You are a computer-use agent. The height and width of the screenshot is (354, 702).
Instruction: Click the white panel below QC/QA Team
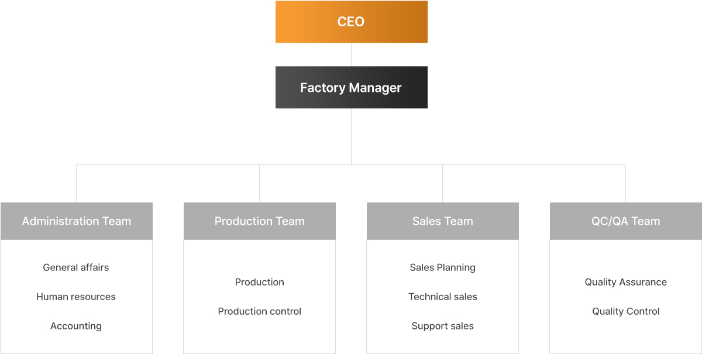pos(625,339)
